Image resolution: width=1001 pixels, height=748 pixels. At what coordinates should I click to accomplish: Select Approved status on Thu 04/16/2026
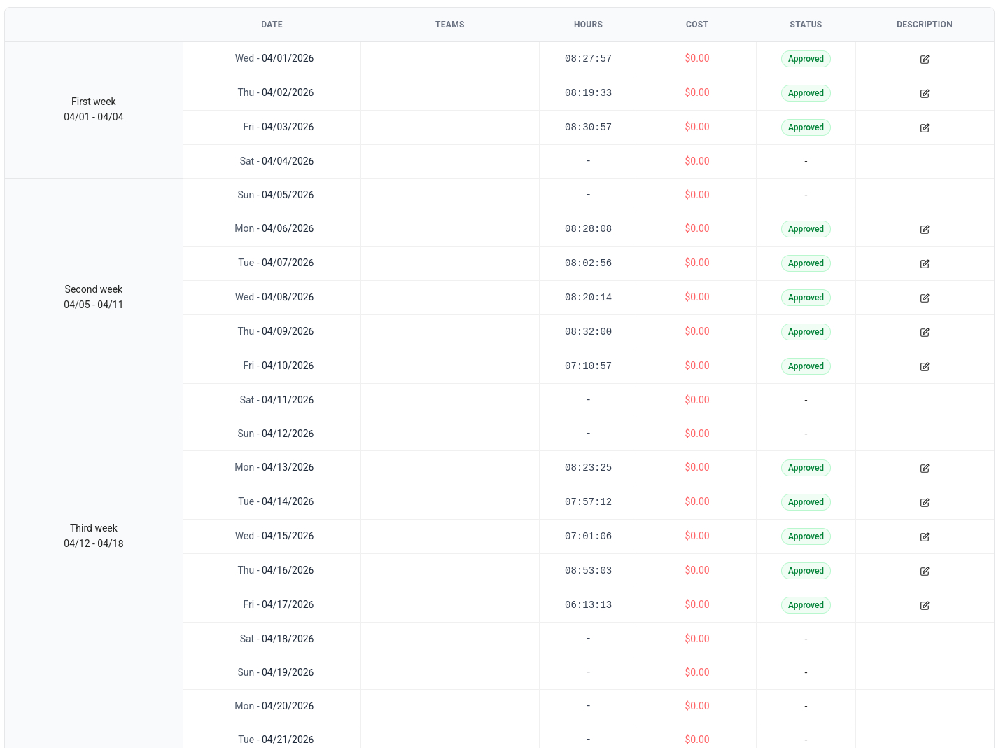[805, 571]
